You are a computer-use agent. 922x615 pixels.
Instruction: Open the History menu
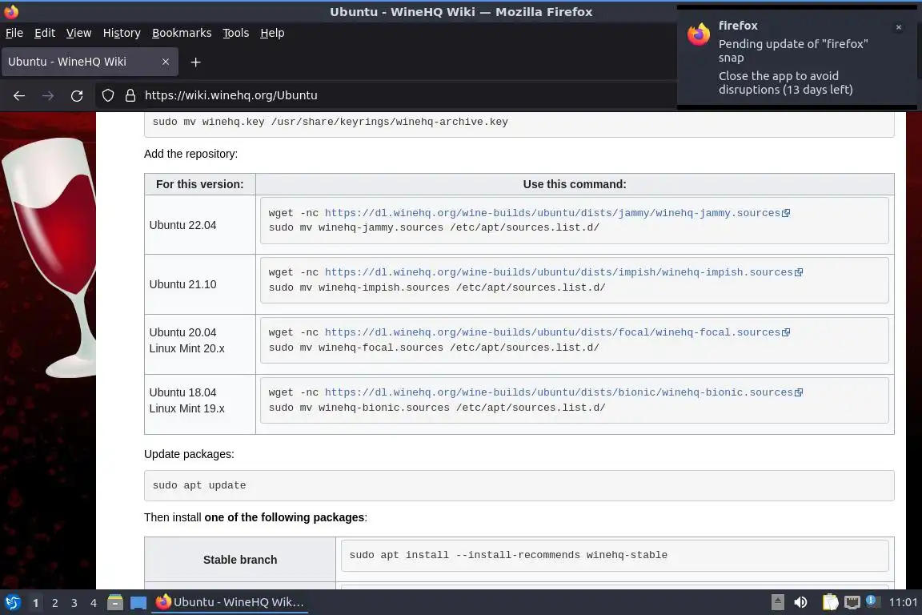(122, 33)
